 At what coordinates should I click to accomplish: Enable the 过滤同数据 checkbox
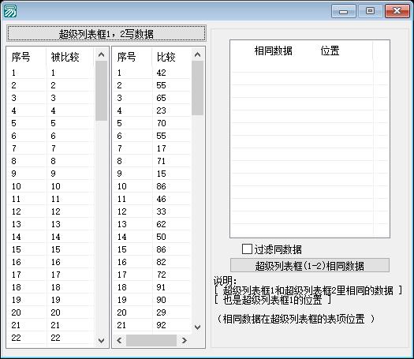pos(247,249)
